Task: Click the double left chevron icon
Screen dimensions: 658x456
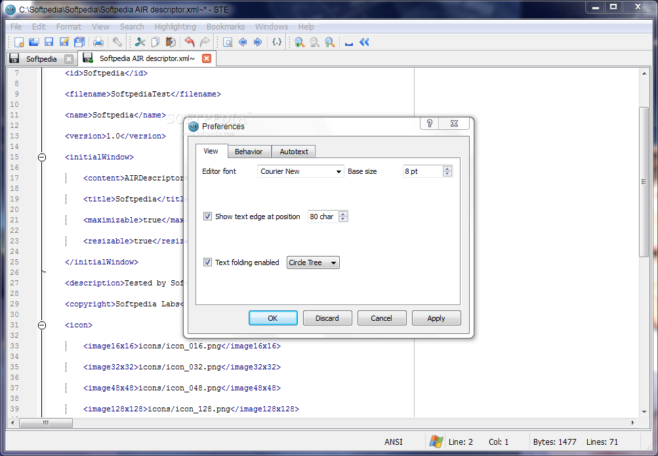Action: point(364,43)
